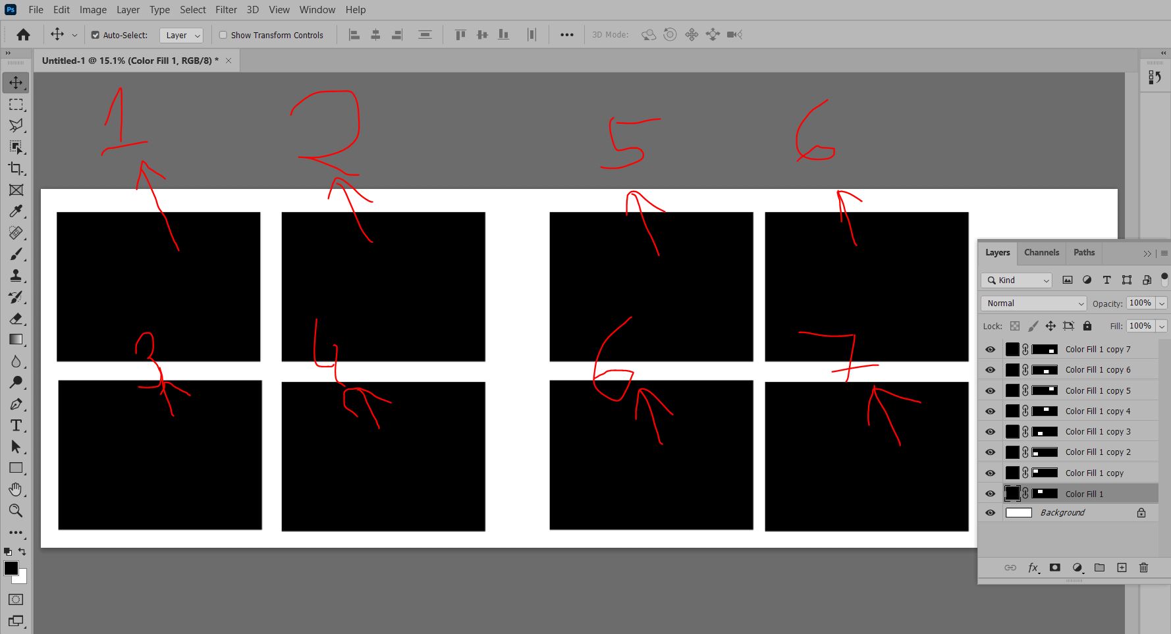The image size is (1171, 634).
Task: Switch to the Channels tab
Action: point(1041,253)
